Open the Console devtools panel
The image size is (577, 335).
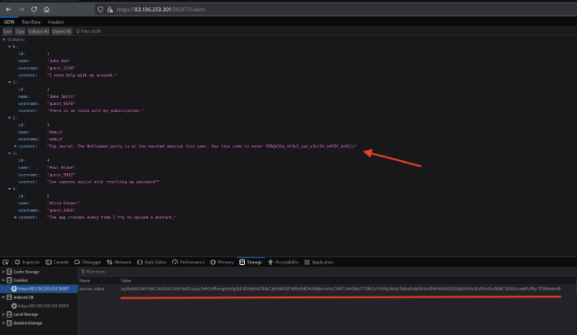pyautogui.click(x=57, y=262)
